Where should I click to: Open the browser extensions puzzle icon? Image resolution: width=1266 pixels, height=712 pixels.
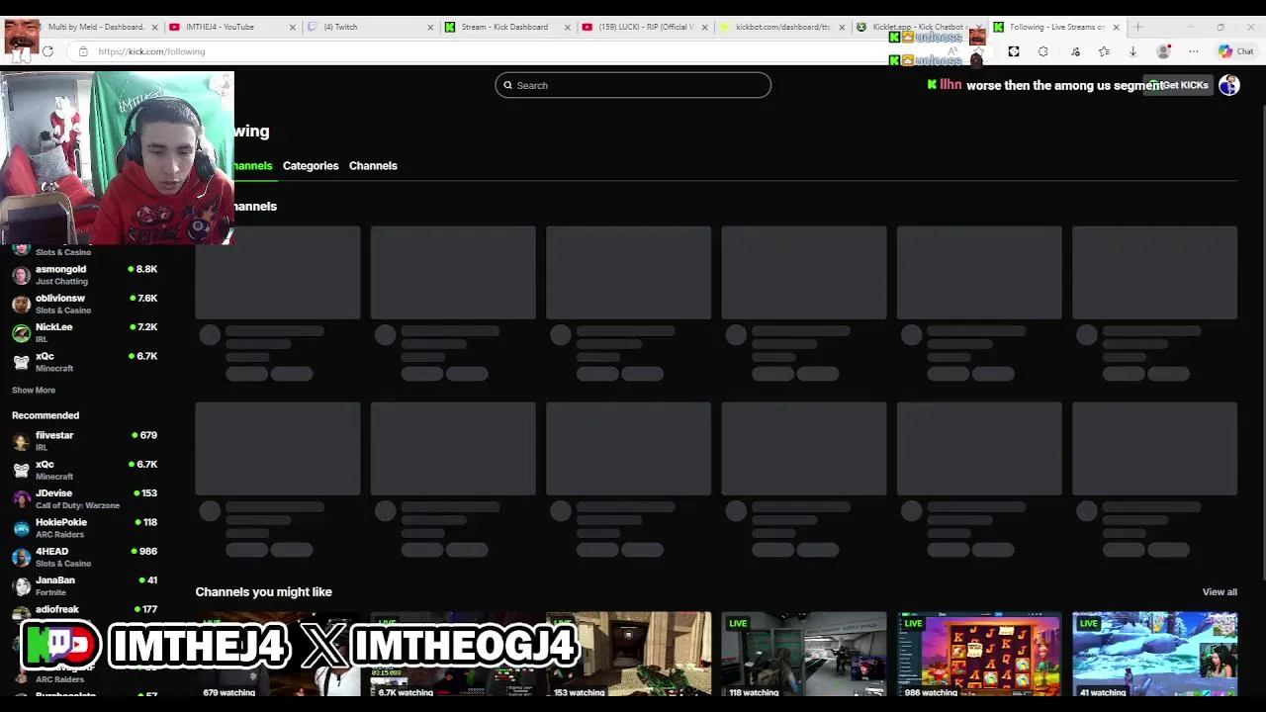coord(1042,51)
